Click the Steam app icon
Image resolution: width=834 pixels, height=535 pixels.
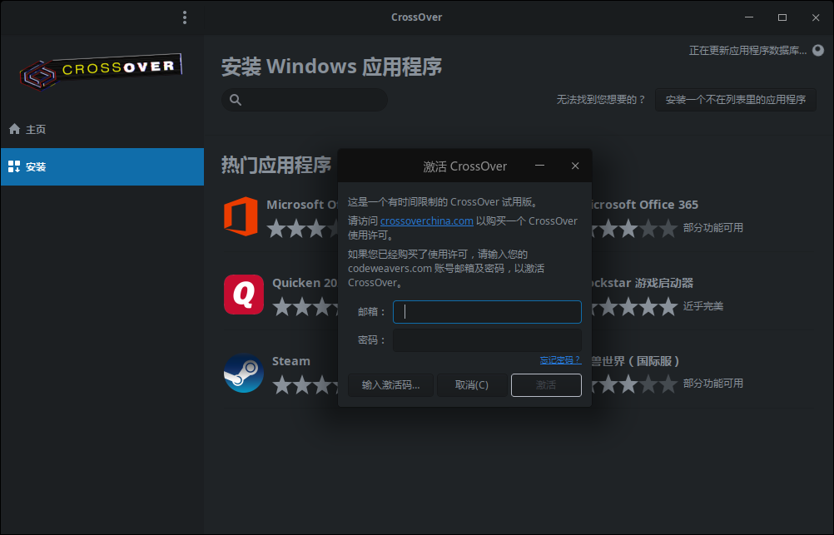pyautogui.click(x=243, y=373)
